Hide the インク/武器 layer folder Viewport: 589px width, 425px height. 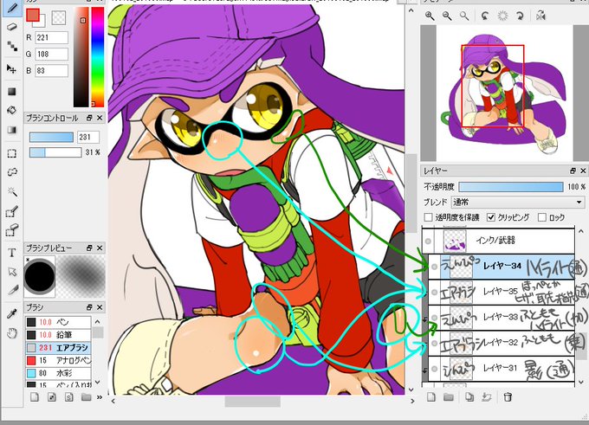[428, 241]
